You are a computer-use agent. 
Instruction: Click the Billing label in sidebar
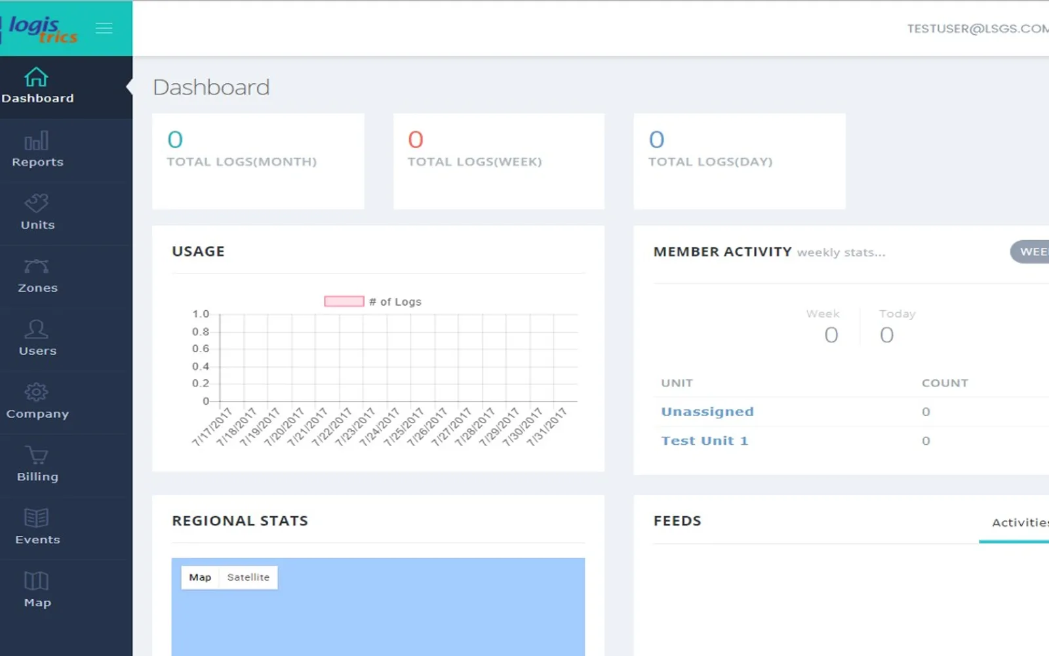[37, 477]
